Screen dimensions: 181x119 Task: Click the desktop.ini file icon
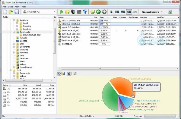click(60, 44)
